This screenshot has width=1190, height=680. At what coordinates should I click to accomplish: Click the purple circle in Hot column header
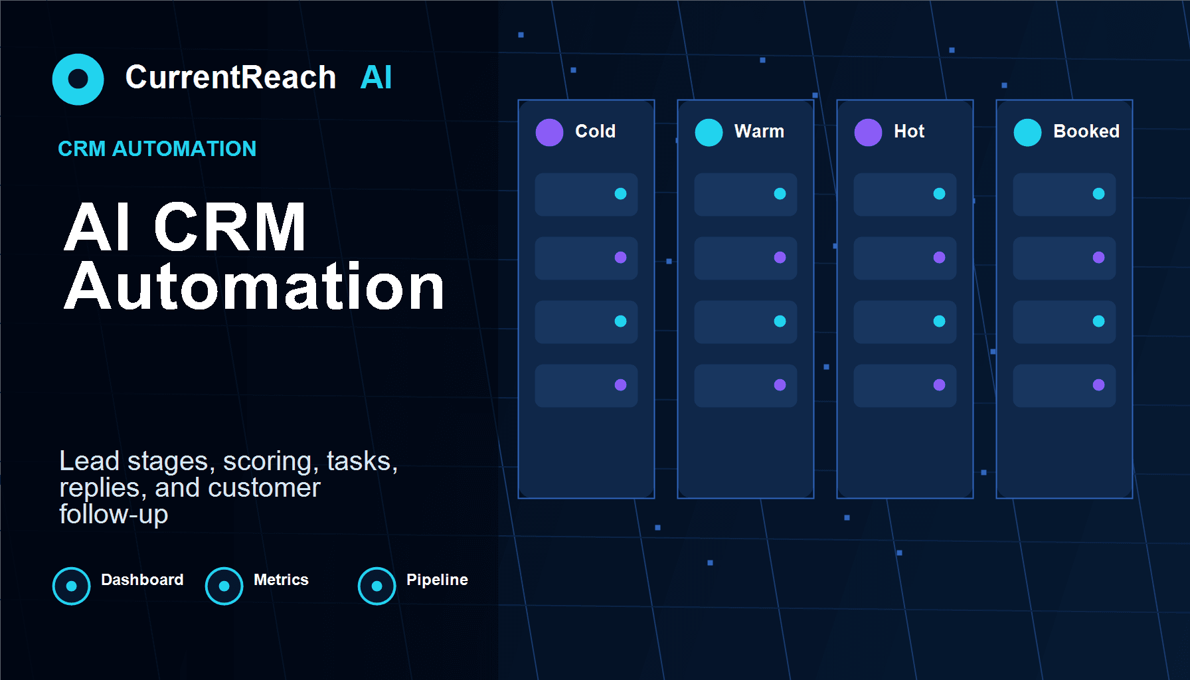869,132
